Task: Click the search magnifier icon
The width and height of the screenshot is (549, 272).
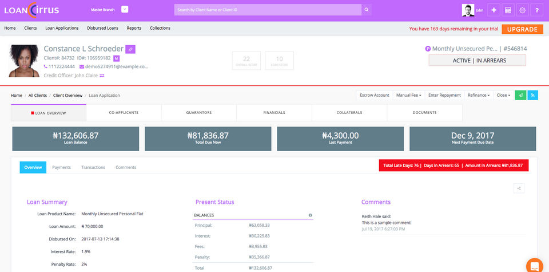Action: pyautogui.click(x=367, y=10)
